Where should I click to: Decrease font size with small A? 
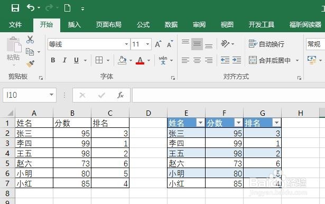coord(170,44)
